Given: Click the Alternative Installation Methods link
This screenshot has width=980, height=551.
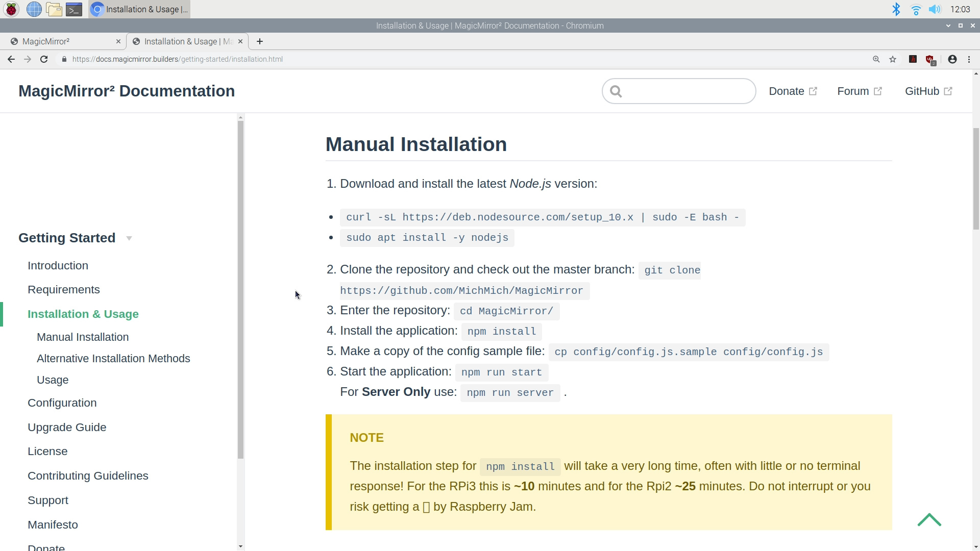Looking at the screenshot, I should 113,358.
